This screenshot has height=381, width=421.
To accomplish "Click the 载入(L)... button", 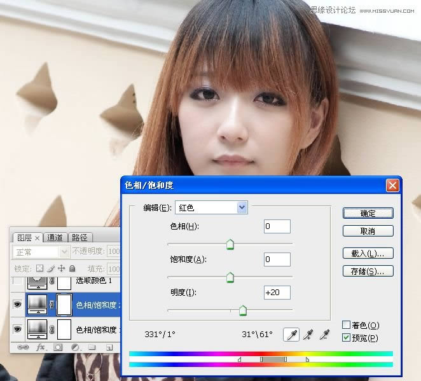I will pos(368,253).
